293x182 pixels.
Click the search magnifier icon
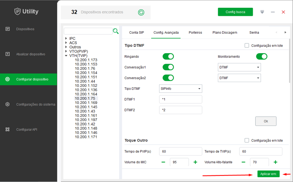[116, 31]
